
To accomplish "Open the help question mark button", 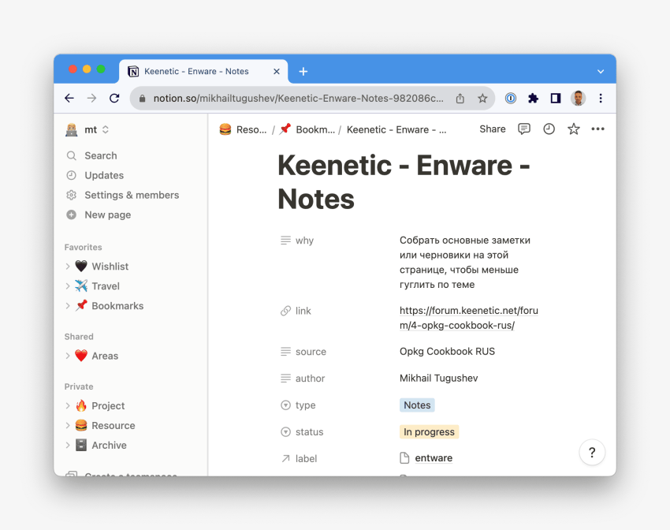I will pos(592,452).
